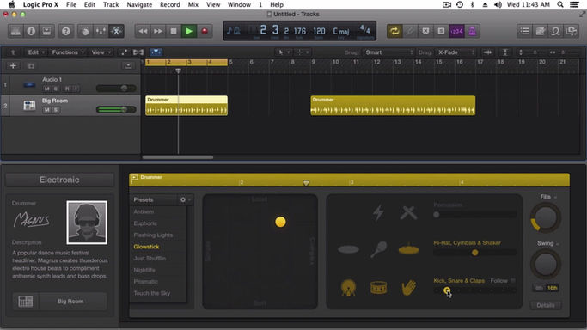
Task: Enable the Follow checkbox
Action: [x=513, y=281]
